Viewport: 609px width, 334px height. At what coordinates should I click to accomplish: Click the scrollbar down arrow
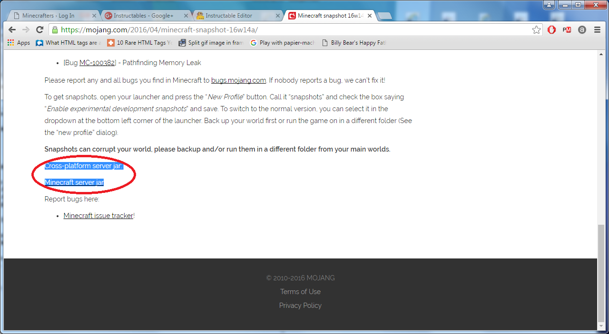601,327
